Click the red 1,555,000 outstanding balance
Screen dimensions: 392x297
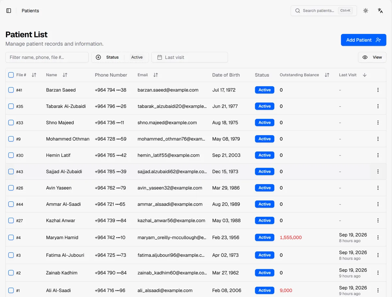coord(291,238)
